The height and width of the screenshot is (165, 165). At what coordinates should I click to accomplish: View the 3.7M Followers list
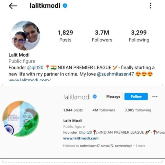(102, 36)
